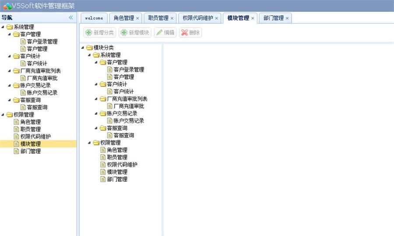Collapse the navigation panel with double-chevron

pos(71,17)
